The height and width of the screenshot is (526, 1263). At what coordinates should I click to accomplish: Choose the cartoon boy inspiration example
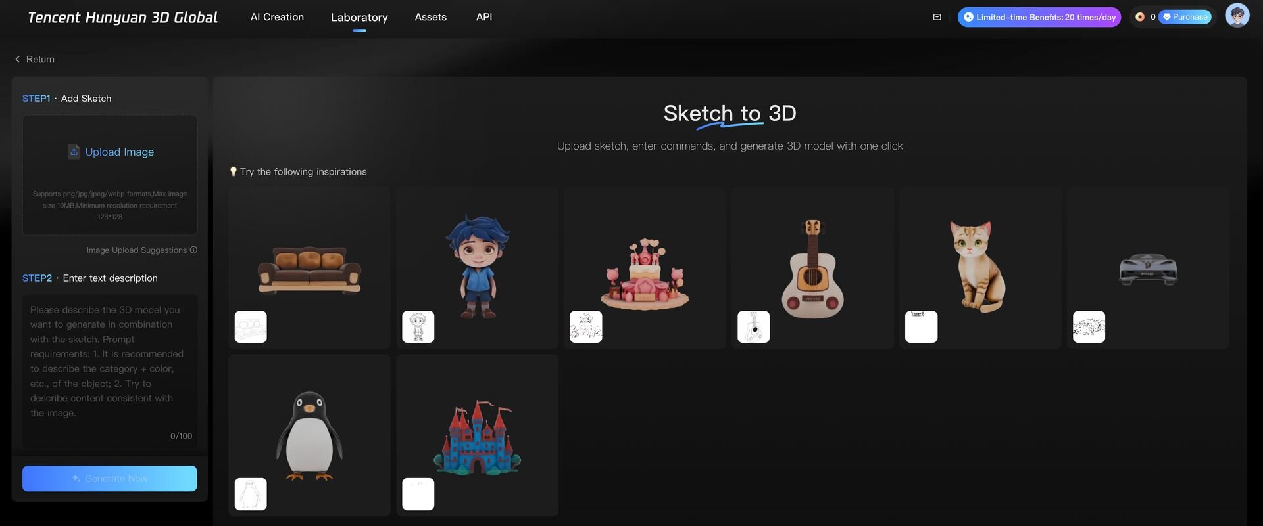[478, 266]
